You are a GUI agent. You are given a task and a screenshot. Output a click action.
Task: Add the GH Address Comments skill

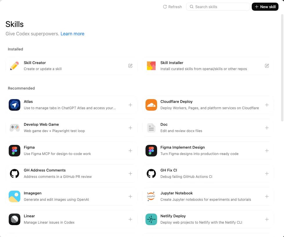pos(130,174)
